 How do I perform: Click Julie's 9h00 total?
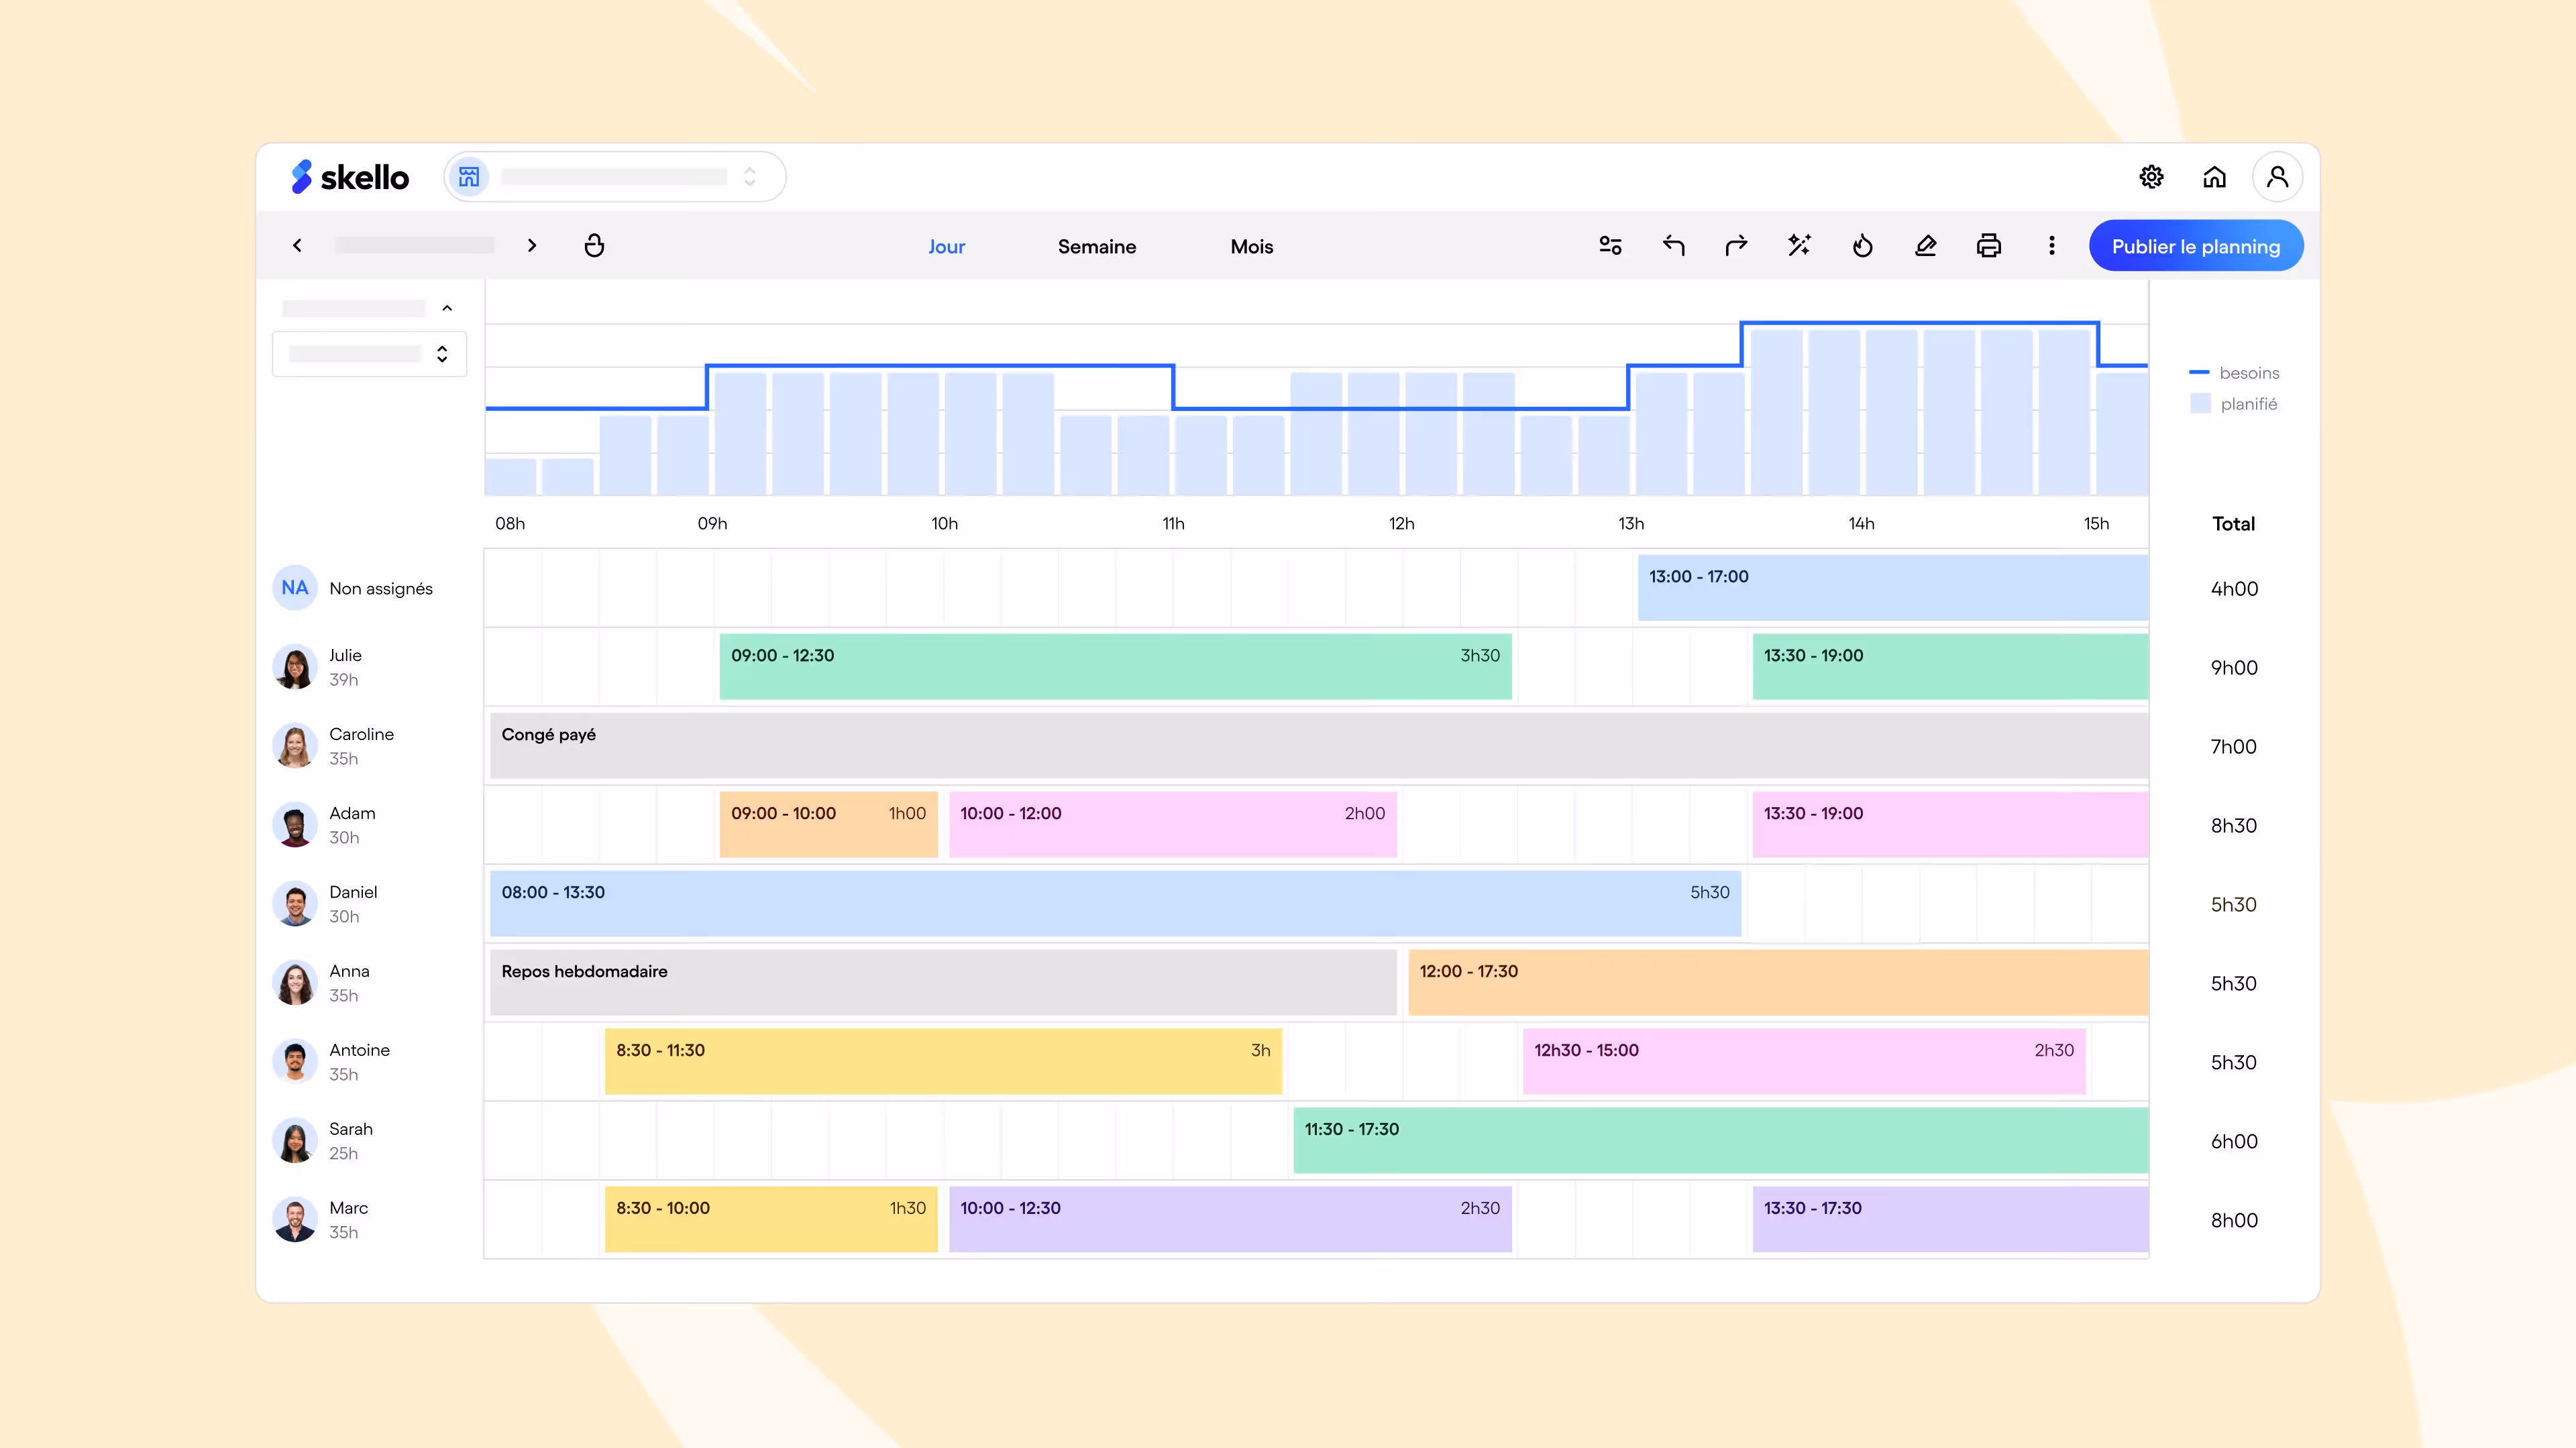[2234, 668]
